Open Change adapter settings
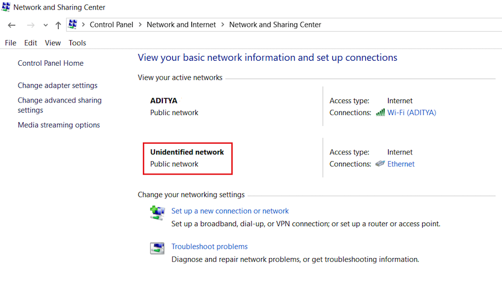Image resolution: width=502 pixels, height=296 pixels. tap(57, 85)
